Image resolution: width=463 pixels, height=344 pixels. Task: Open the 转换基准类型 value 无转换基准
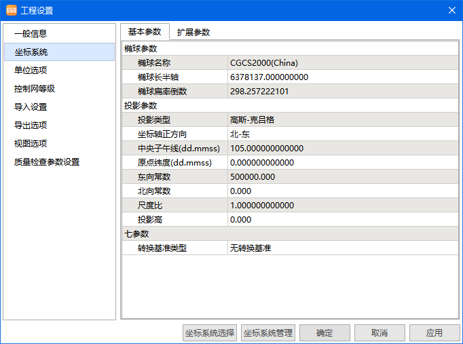point(343,248)
